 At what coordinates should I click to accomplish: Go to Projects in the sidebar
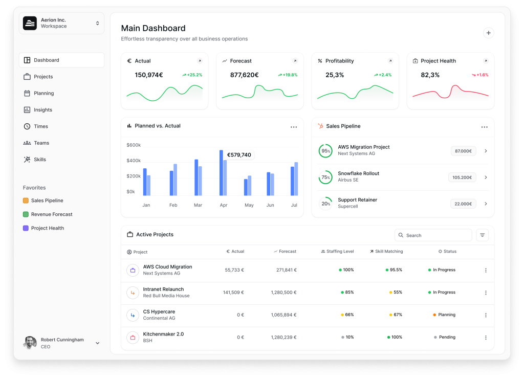(x=43, y=77)
